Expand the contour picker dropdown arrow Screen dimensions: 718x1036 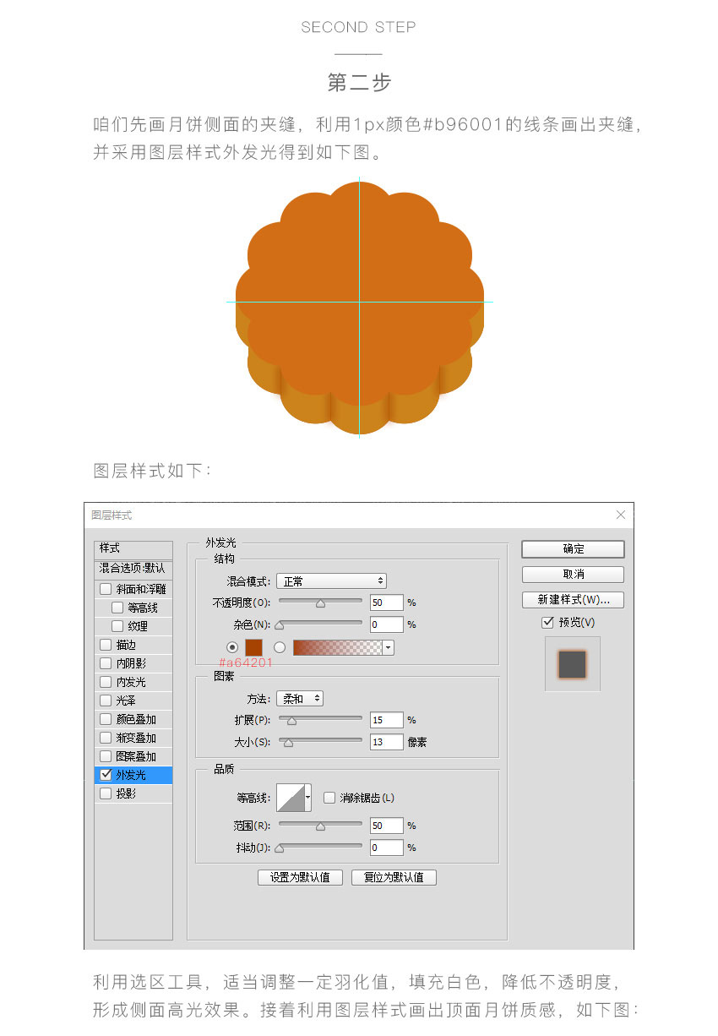click(308, 798)
